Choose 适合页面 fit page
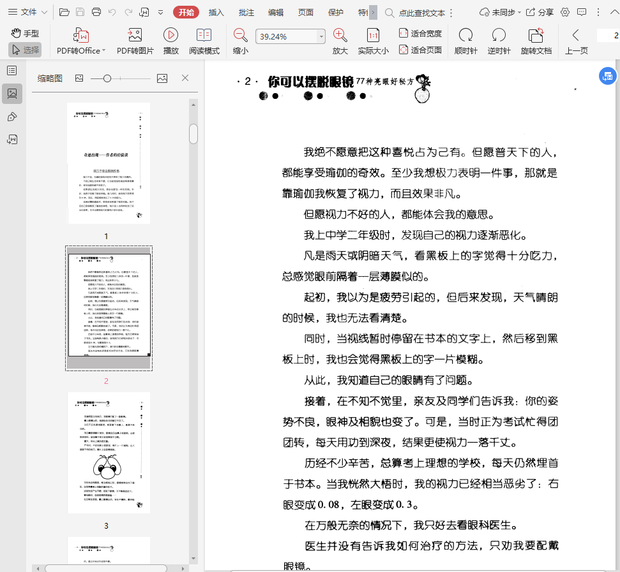Screen dimensions: 620x572 (x=420, y=50)
